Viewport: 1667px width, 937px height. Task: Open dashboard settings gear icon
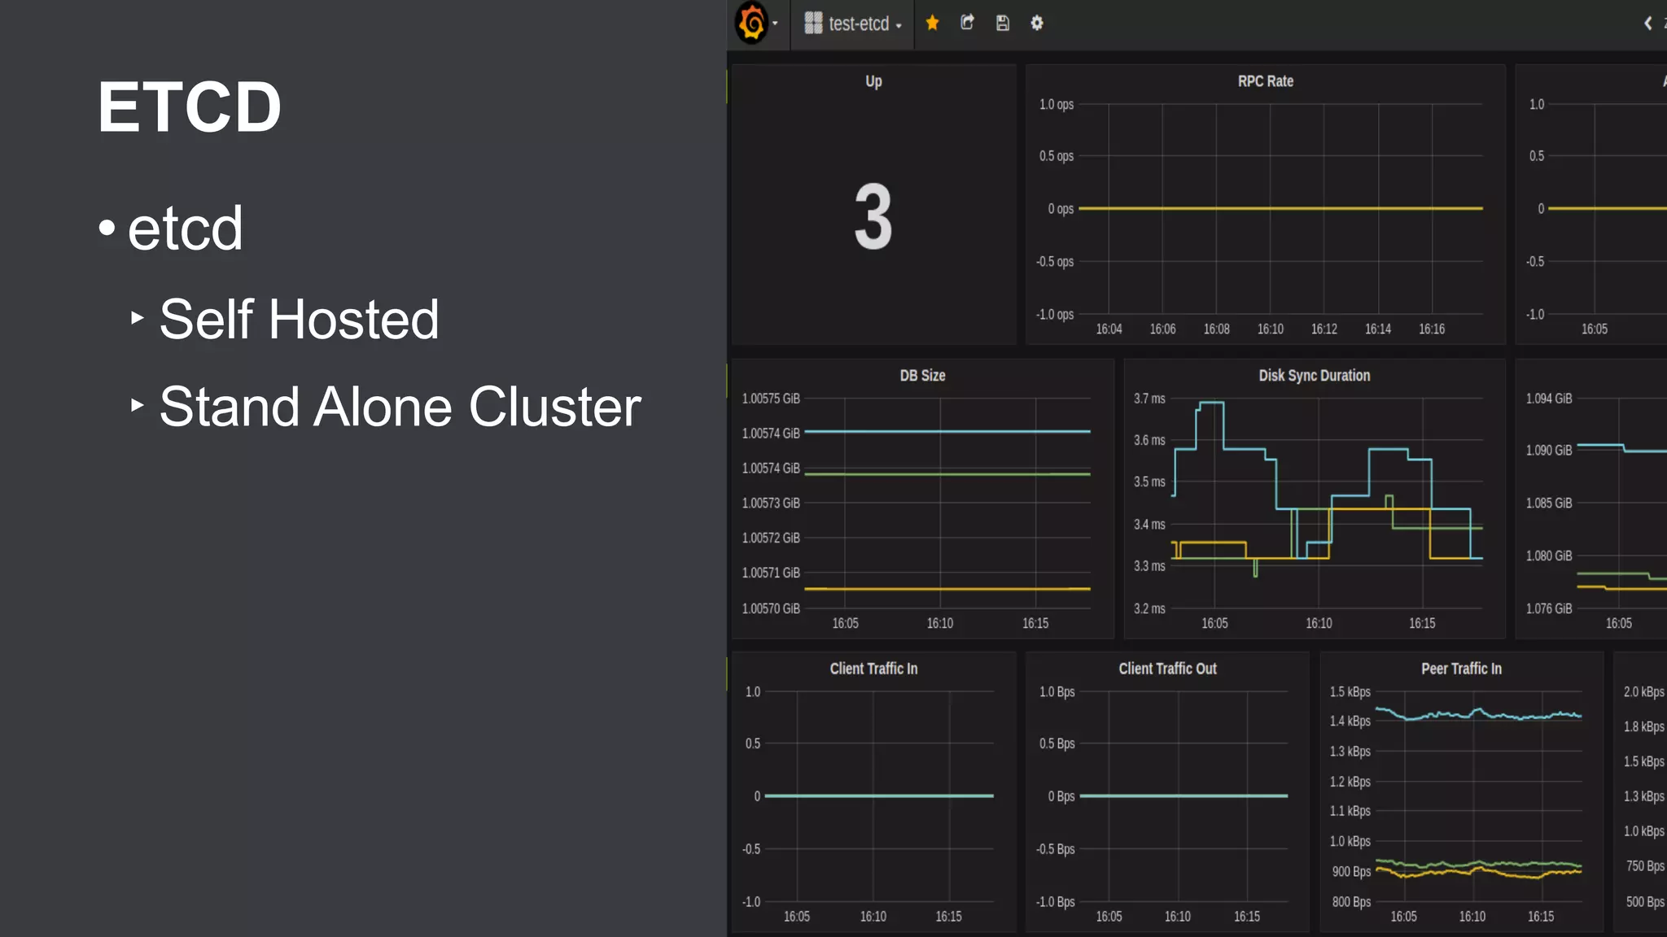pos(1037,23)
